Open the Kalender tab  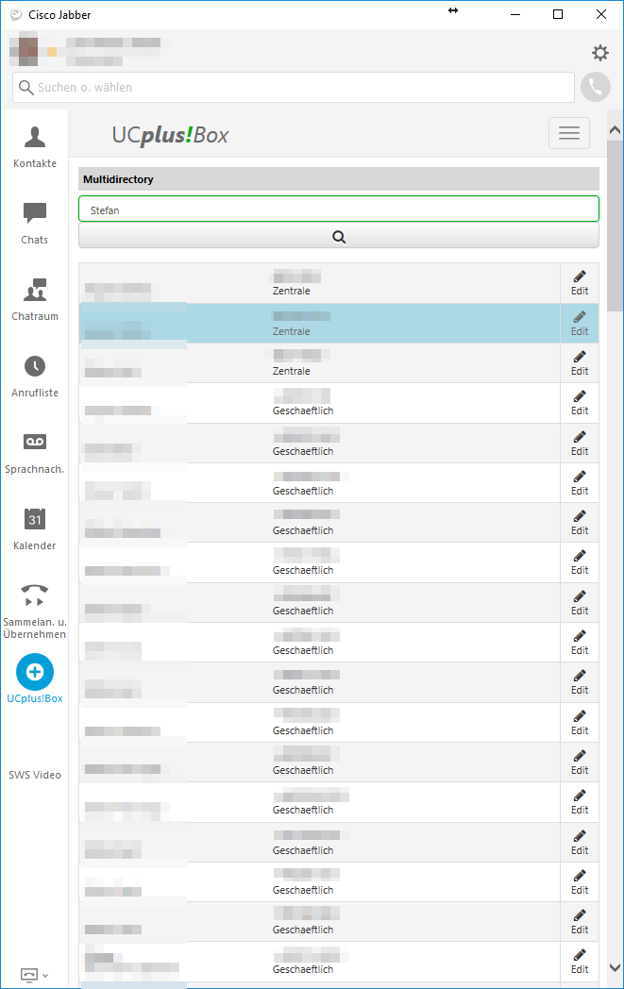35,529
